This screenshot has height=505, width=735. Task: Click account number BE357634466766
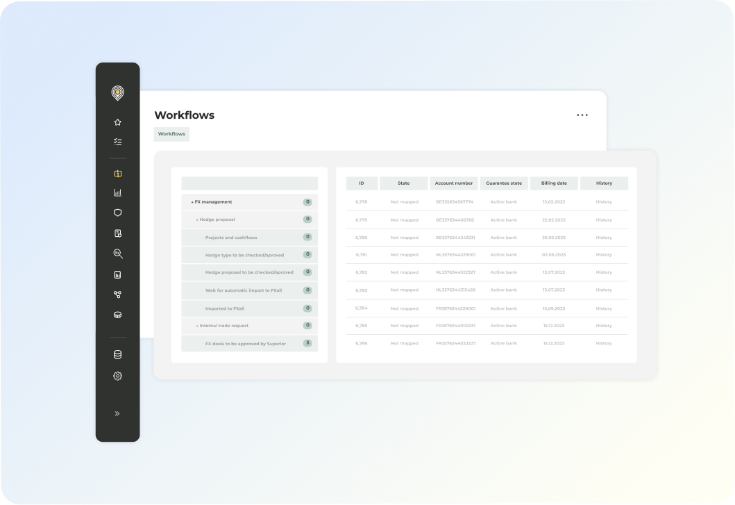[x=455, y=220]
